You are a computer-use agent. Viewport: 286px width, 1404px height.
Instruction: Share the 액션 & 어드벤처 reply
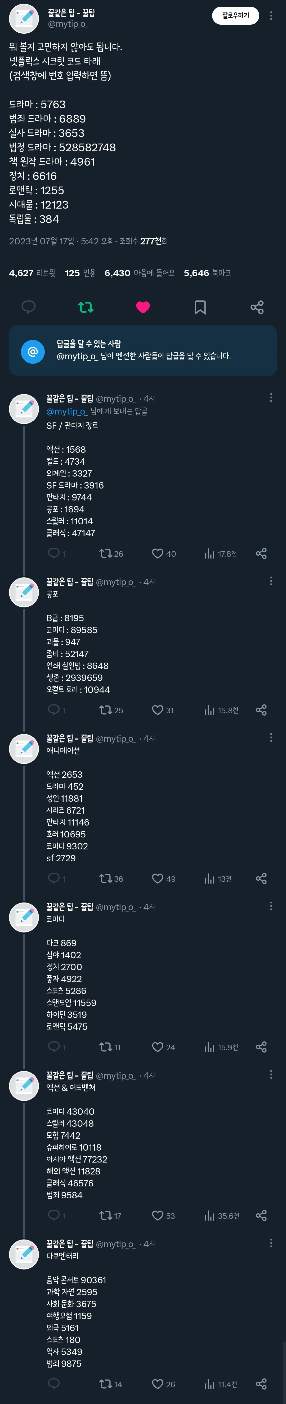[261, 1215]
